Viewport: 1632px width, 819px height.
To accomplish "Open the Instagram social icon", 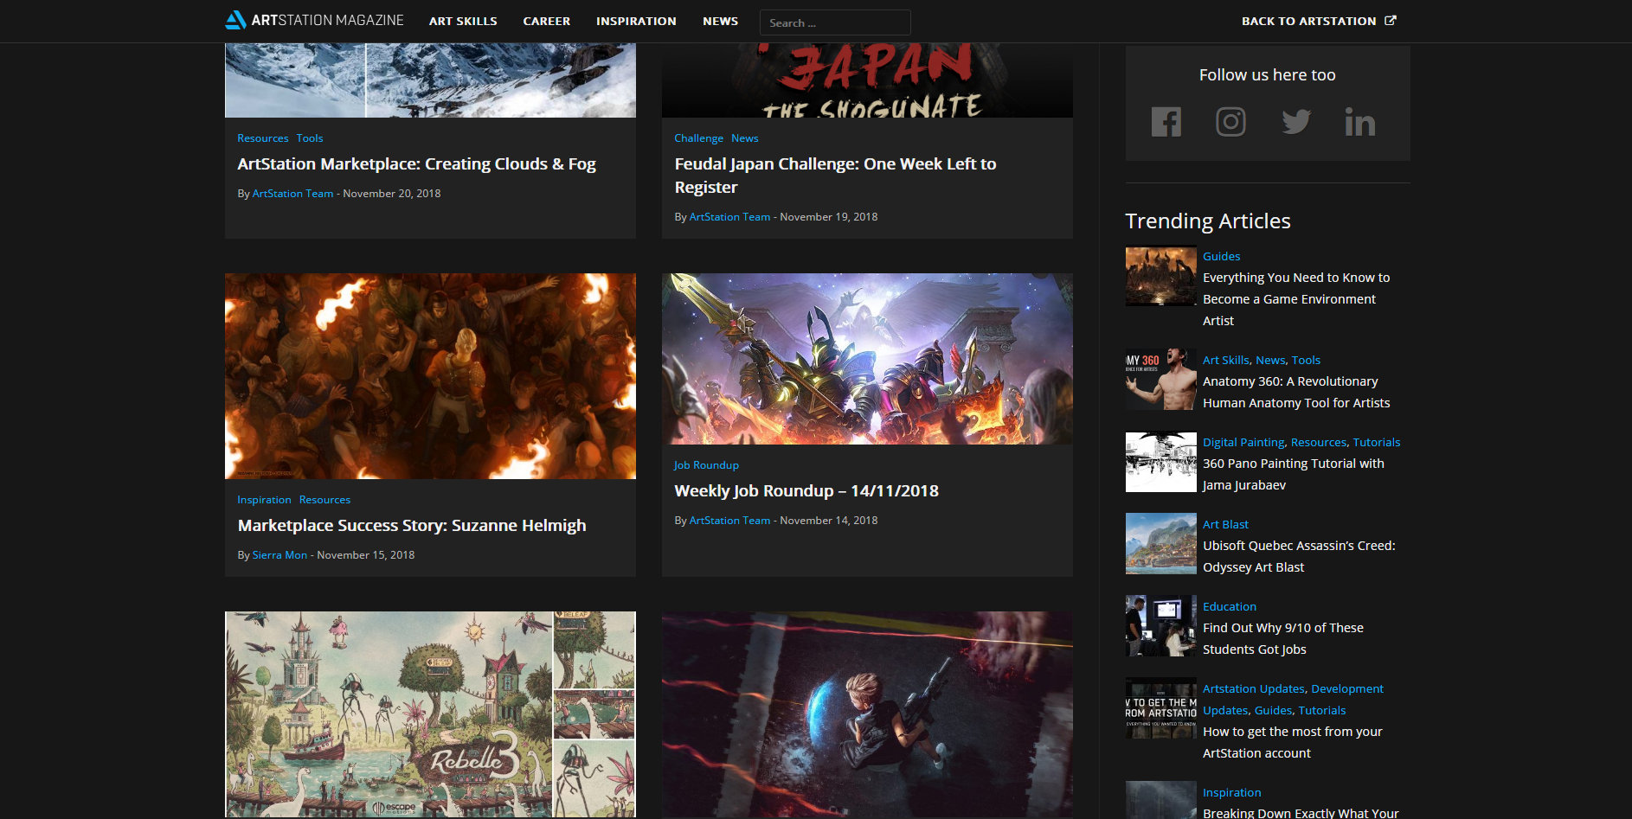I will click(x=1230, y=122).
